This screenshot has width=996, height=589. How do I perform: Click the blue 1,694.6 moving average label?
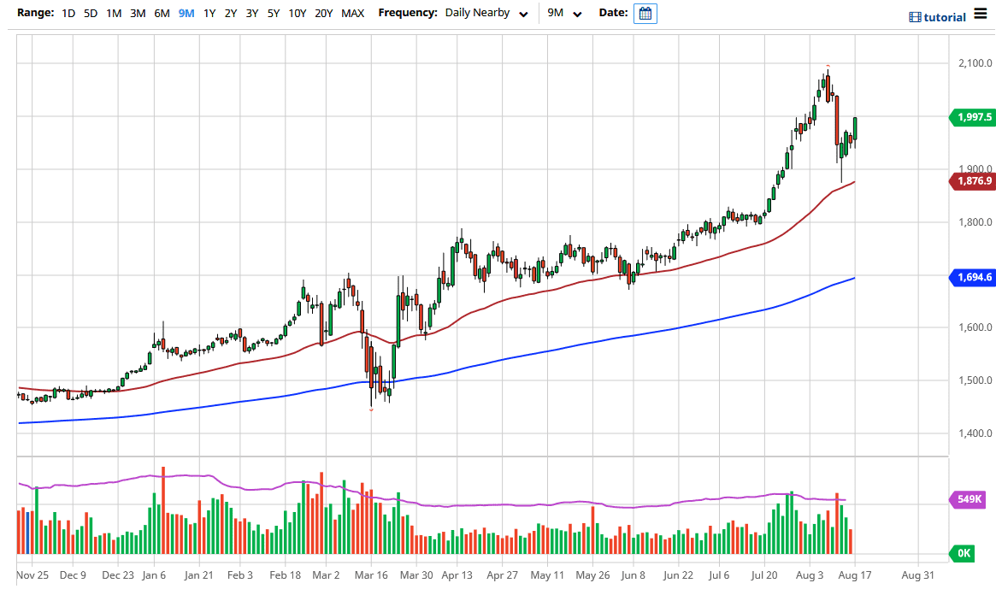click(972, 277)
